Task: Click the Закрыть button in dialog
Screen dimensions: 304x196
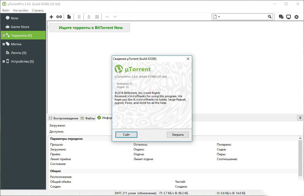Action: 178,135
